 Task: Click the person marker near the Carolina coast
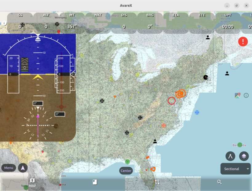[x=155, y=141]
